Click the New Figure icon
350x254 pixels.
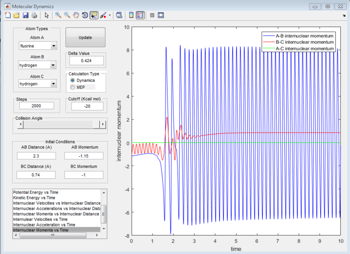pyautogui.click(x=7, y=15)
